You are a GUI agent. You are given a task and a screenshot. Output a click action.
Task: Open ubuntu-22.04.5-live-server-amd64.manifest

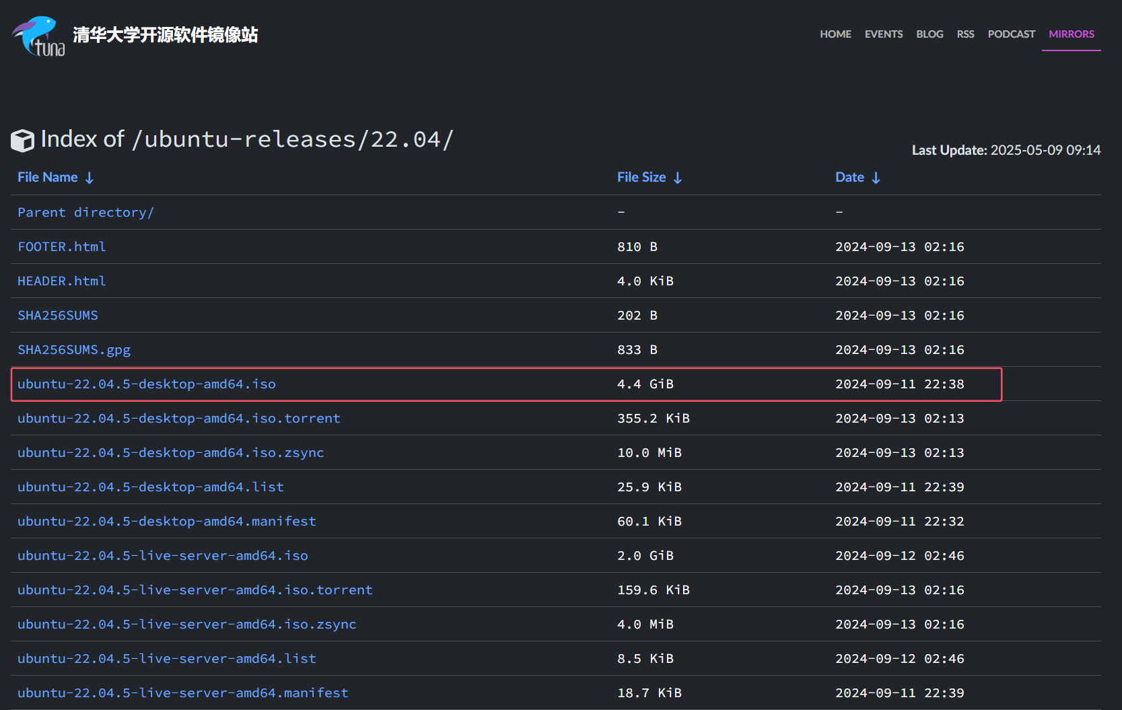tap(183, 693)
